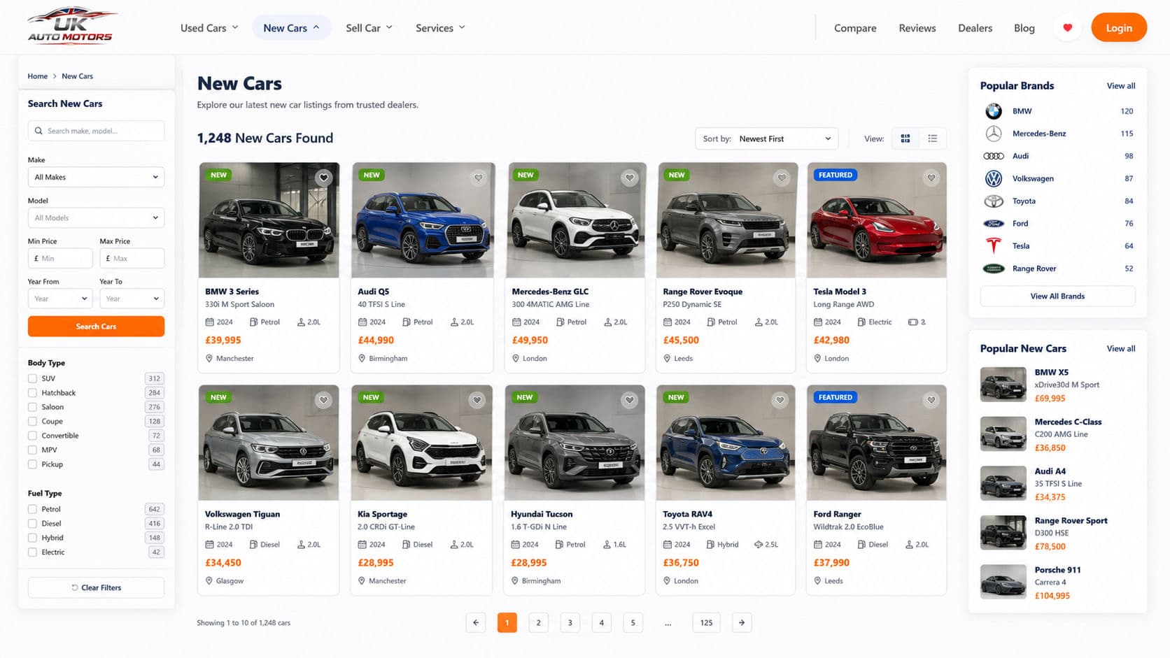Click the Range Rover brand logo

tap(994, 269)
